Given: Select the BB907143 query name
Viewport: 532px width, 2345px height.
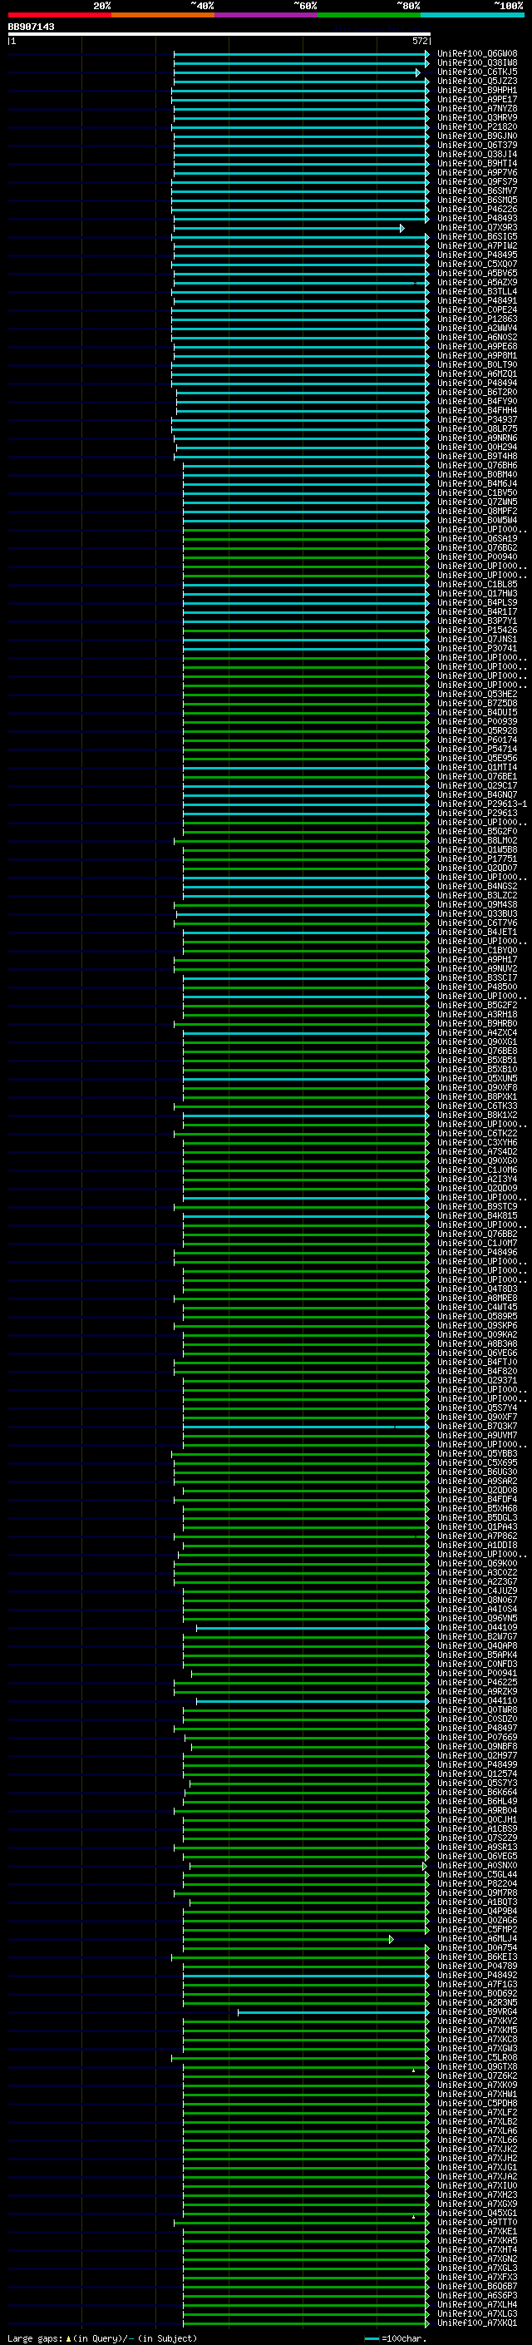Looking at the screenshot, I should (x=31, y=27).
